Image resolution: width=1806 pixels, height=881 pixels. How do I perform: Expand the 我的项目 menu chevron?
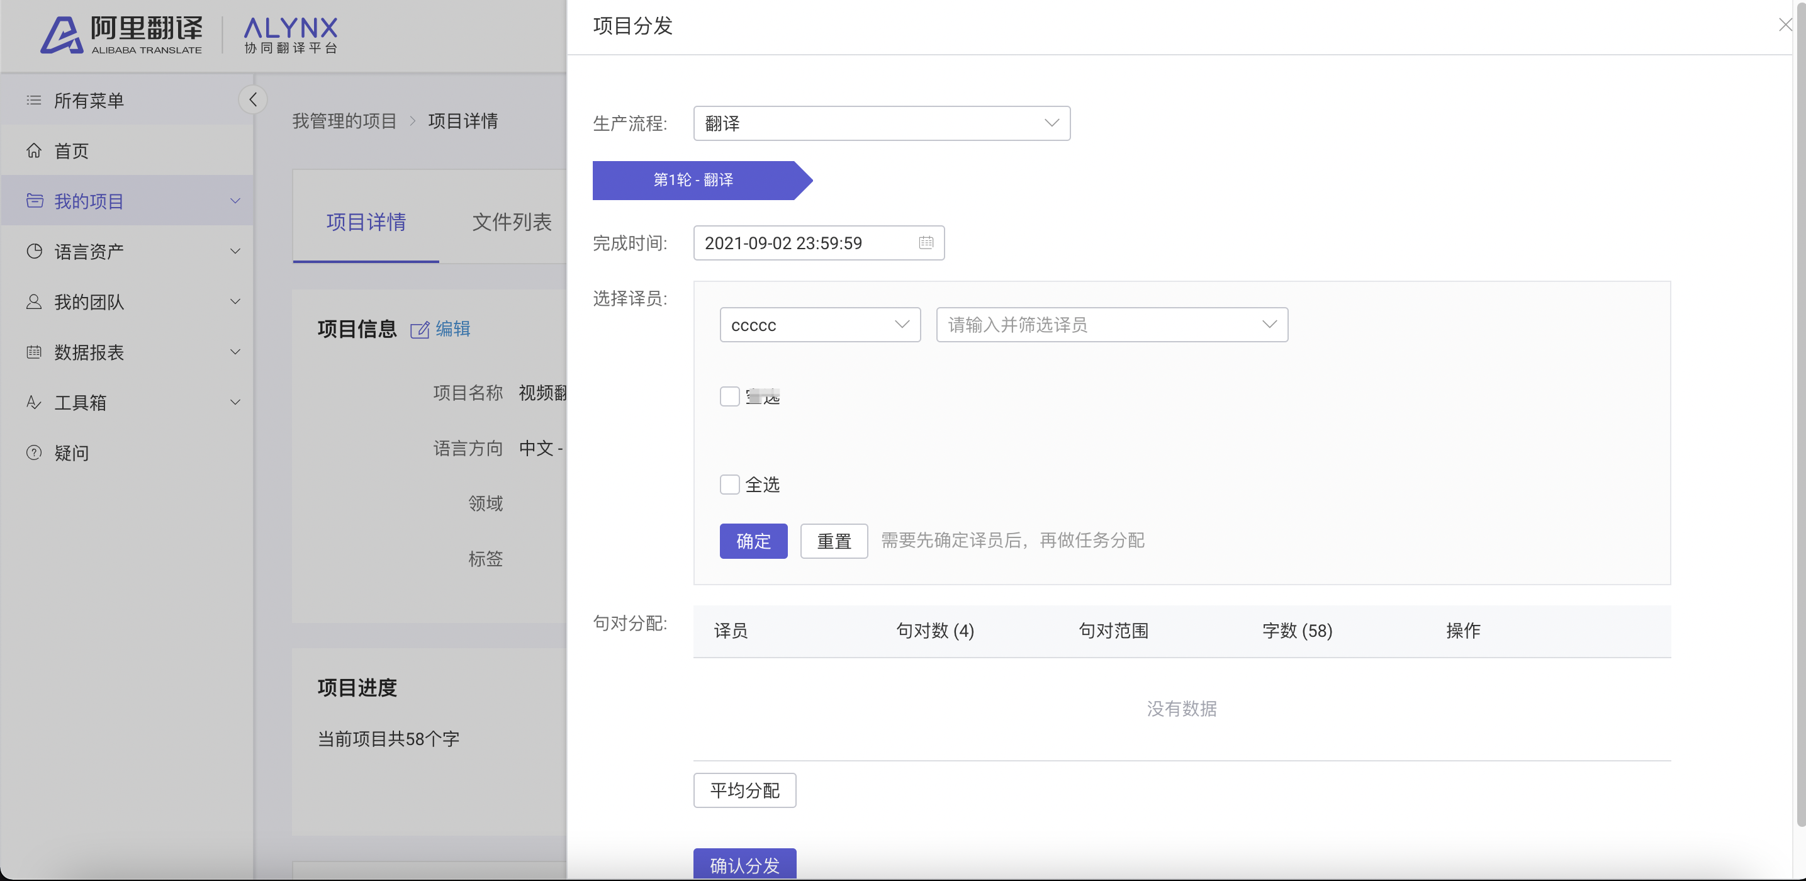pyautogui.click(x=235, y=201)
